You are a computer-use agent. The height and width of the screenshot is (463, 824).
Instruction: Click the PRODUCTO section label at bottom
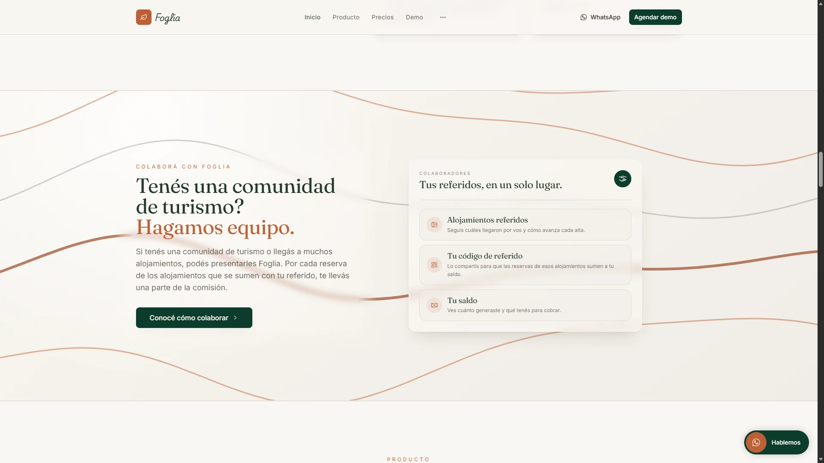[x=408, y=460]
